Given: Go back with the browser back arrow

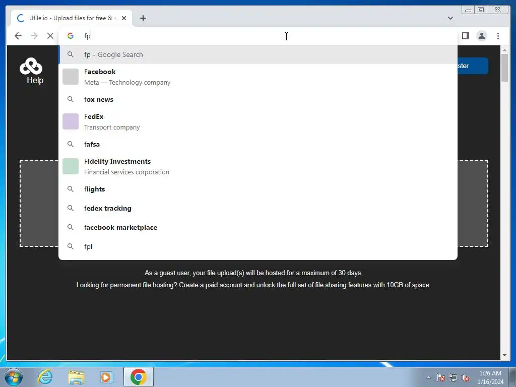Looking at the screenshot, I should point(18,36).
